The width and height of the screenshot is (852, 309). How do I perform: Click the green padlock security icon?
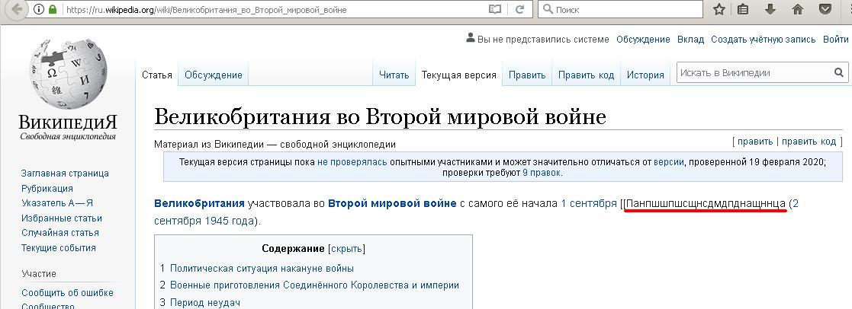pyautogui.click(x=53, y=10)
